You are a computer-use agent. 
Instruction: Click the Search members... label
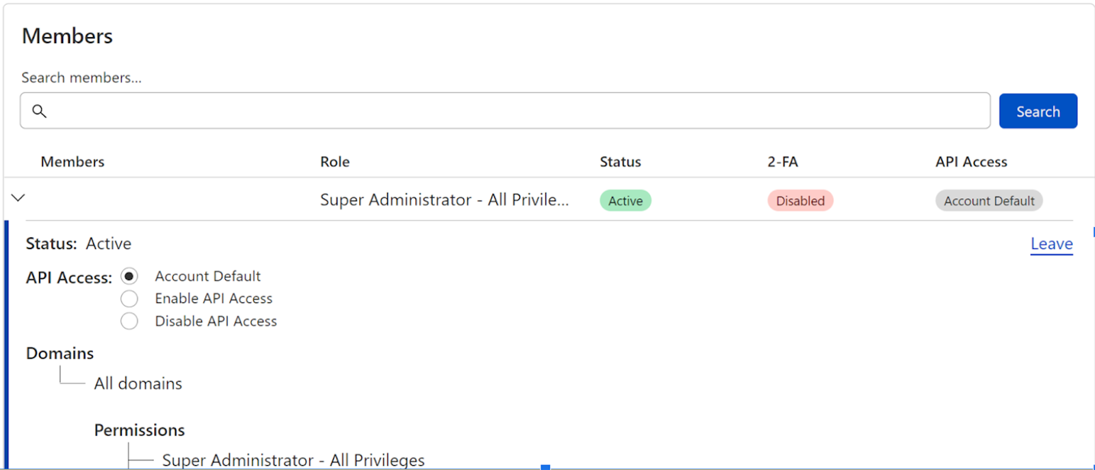click(x=81, y=78)
